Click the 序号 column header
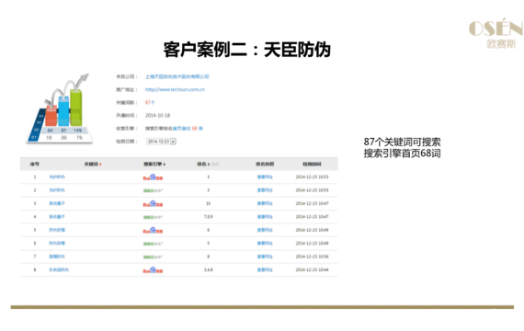 click(x=34, y=165)
